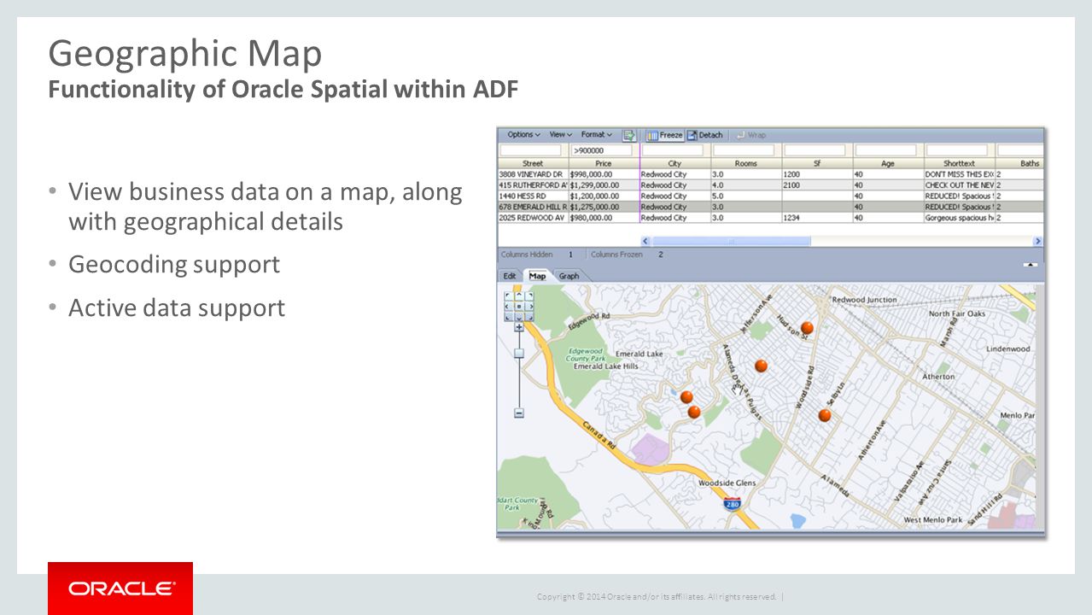Click the greyed Wrap toolbar button
Viewport: 1092px width, 615px height.
click(x=750, y=135)
